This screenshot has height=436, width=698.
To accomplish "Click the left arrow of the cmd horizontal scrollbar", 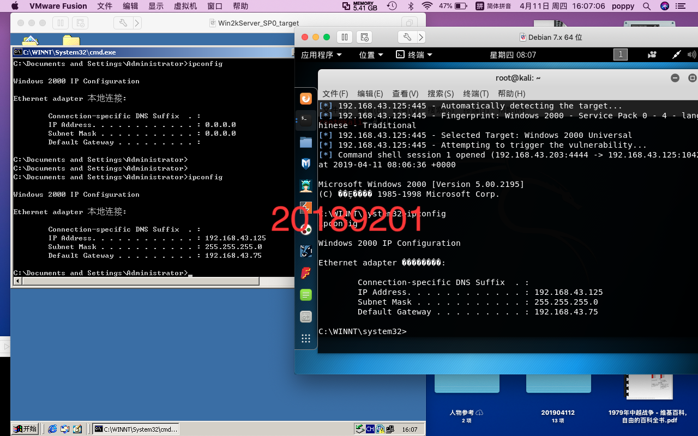I will 17,281.
